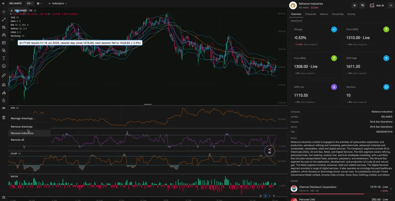Screen dimensions: 395x201
Task: Open the emoji sticker tool
Action: click(x=4, y=66)
